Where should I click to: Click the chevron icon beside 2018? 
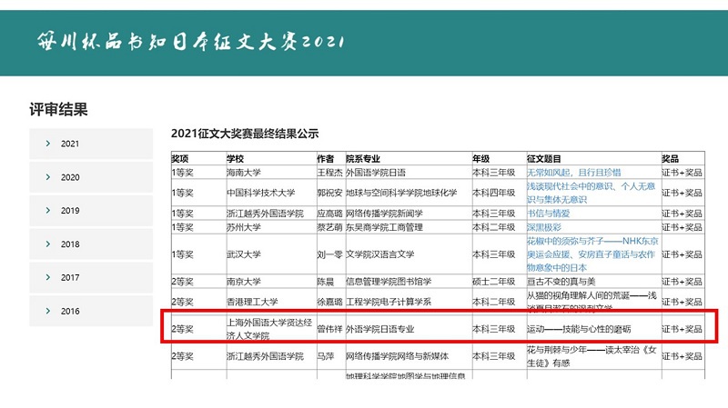[46, 244]
